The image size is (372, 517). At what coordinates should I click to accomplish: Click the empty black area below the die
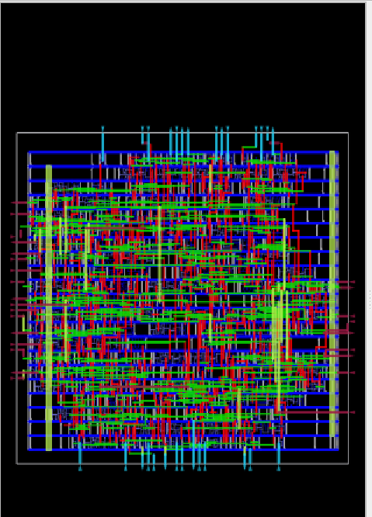click(183, 494)
